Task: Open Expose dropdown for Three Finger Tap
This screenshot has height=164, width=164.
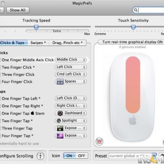Action: click(71, 128)
